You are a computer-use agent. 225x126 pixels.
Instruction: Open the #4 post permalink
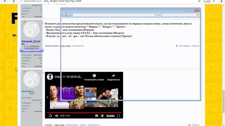[x=189, y=125]
